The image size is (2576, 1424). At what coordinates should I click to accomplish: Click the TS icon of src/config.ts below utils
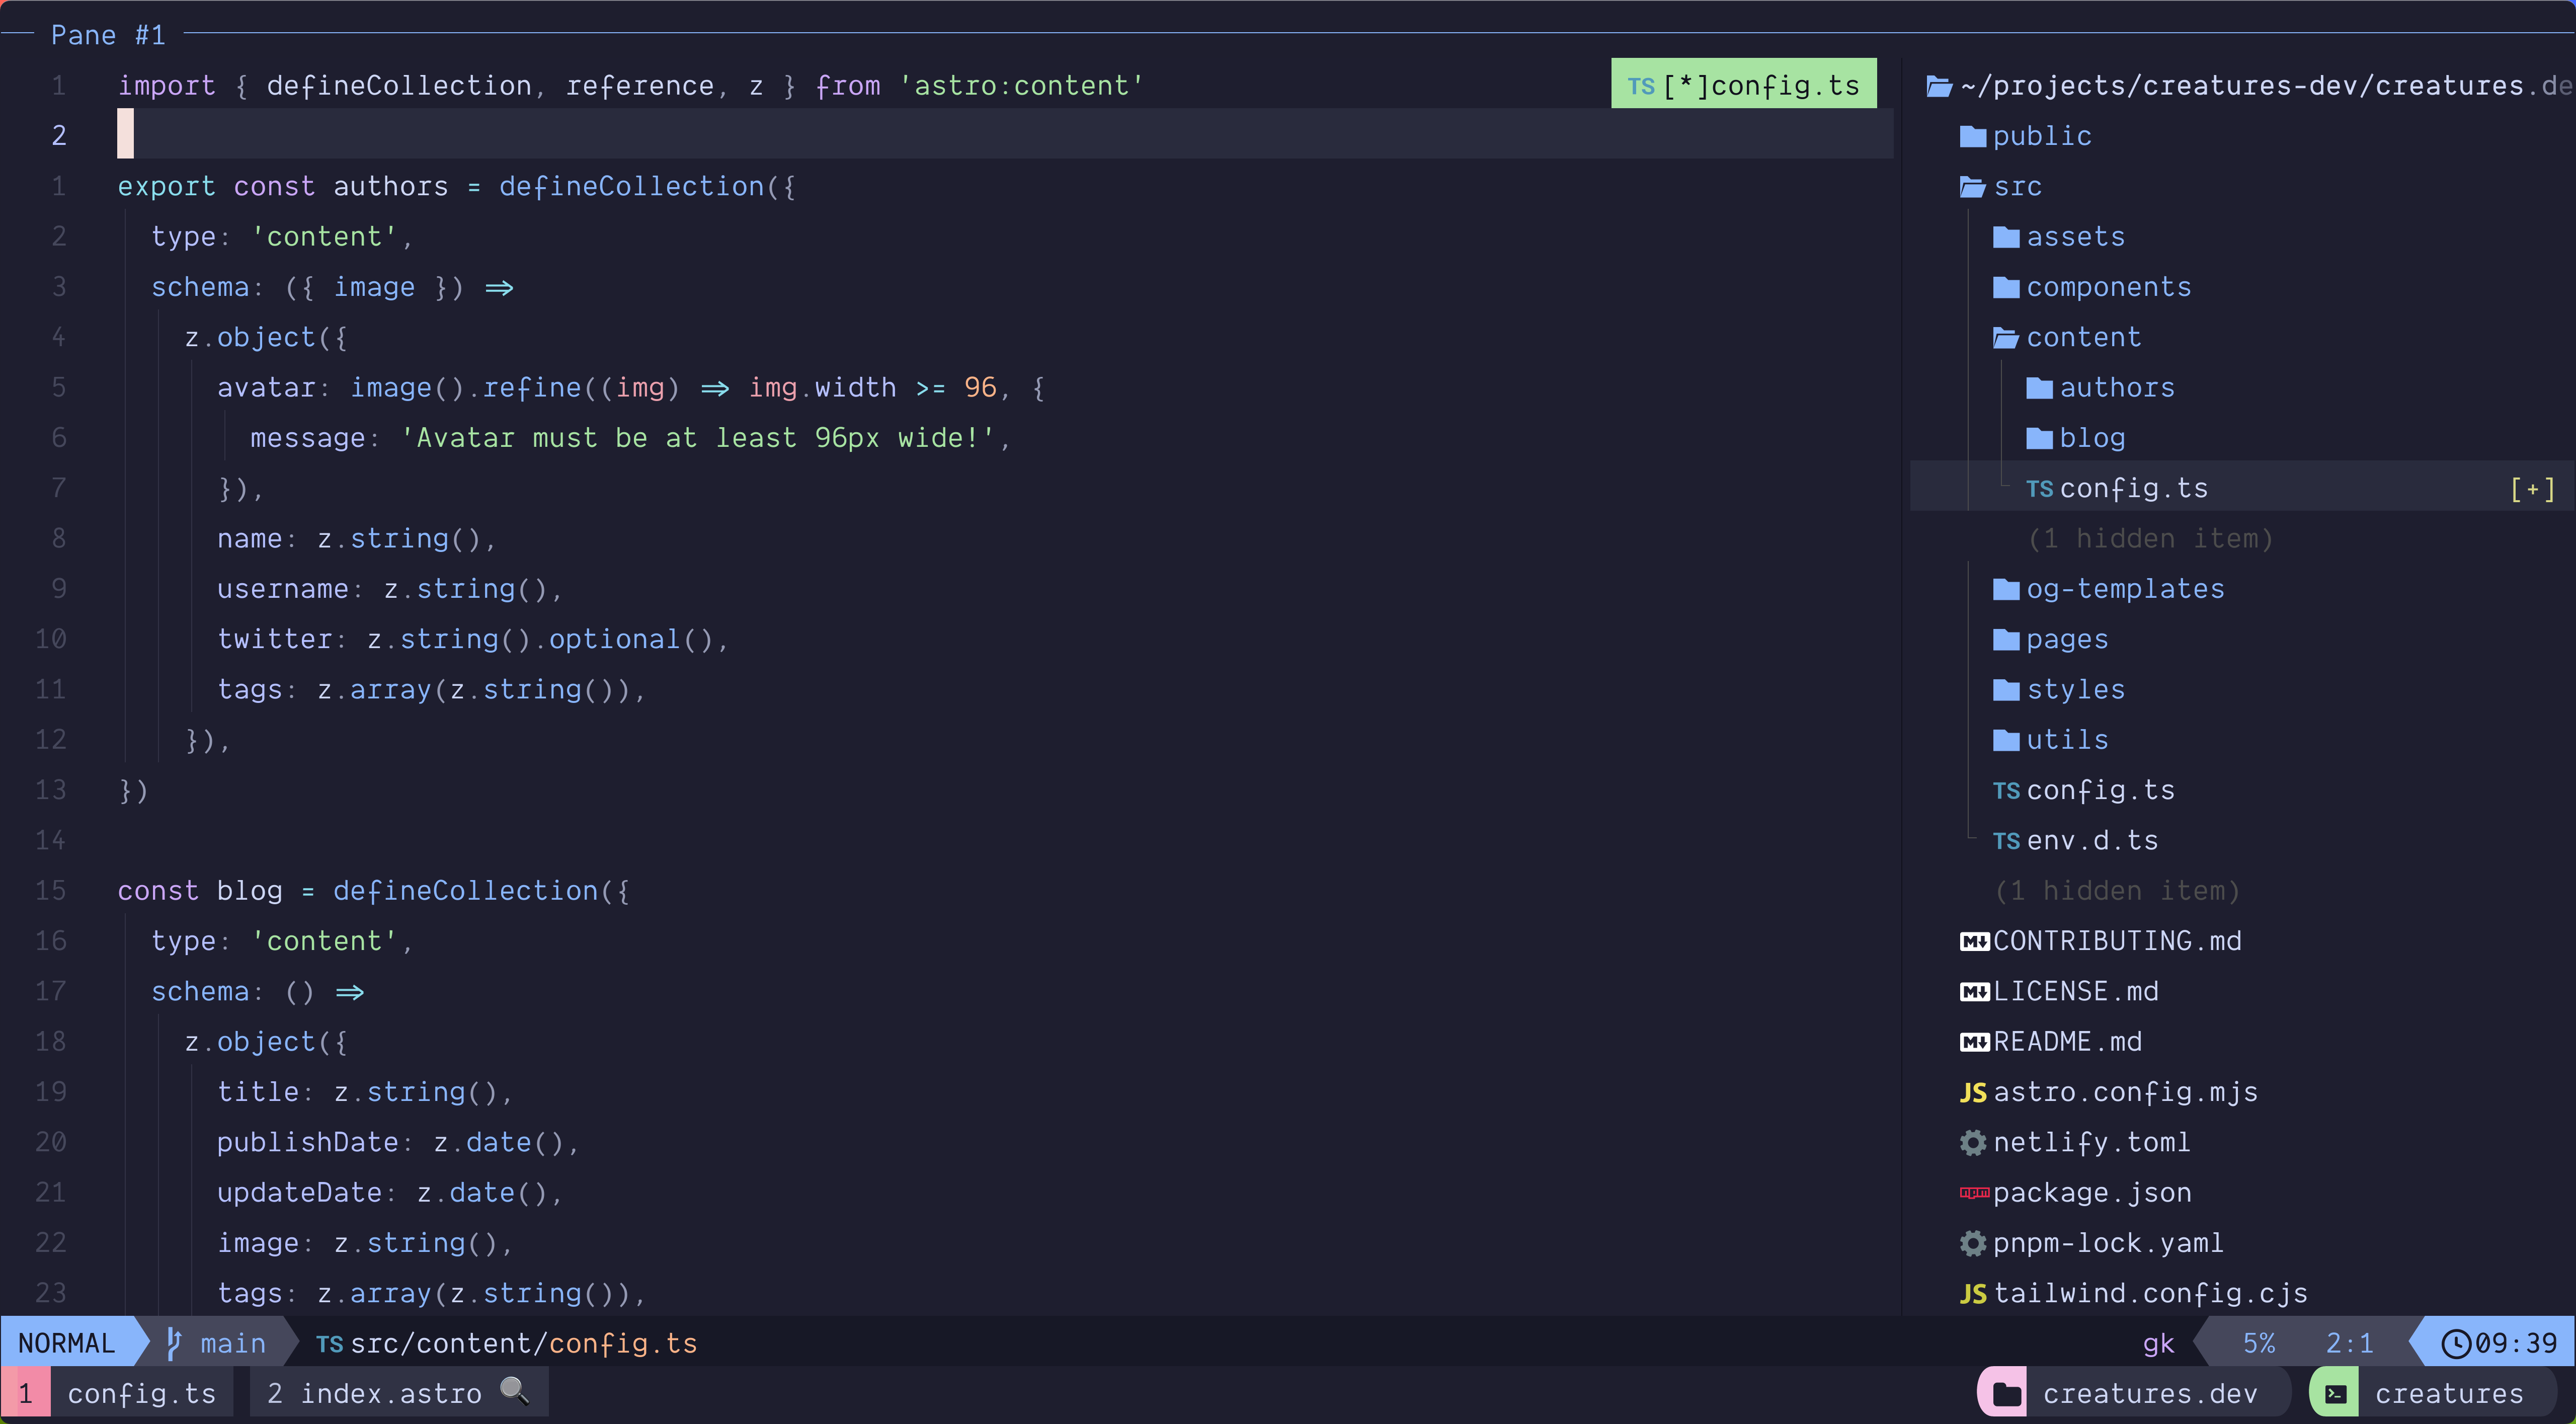coord(2006,791)
